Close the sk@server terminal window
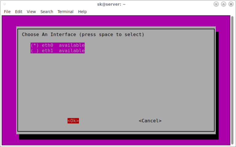This screenshot has width=236, height=147. tap(231, 4)
